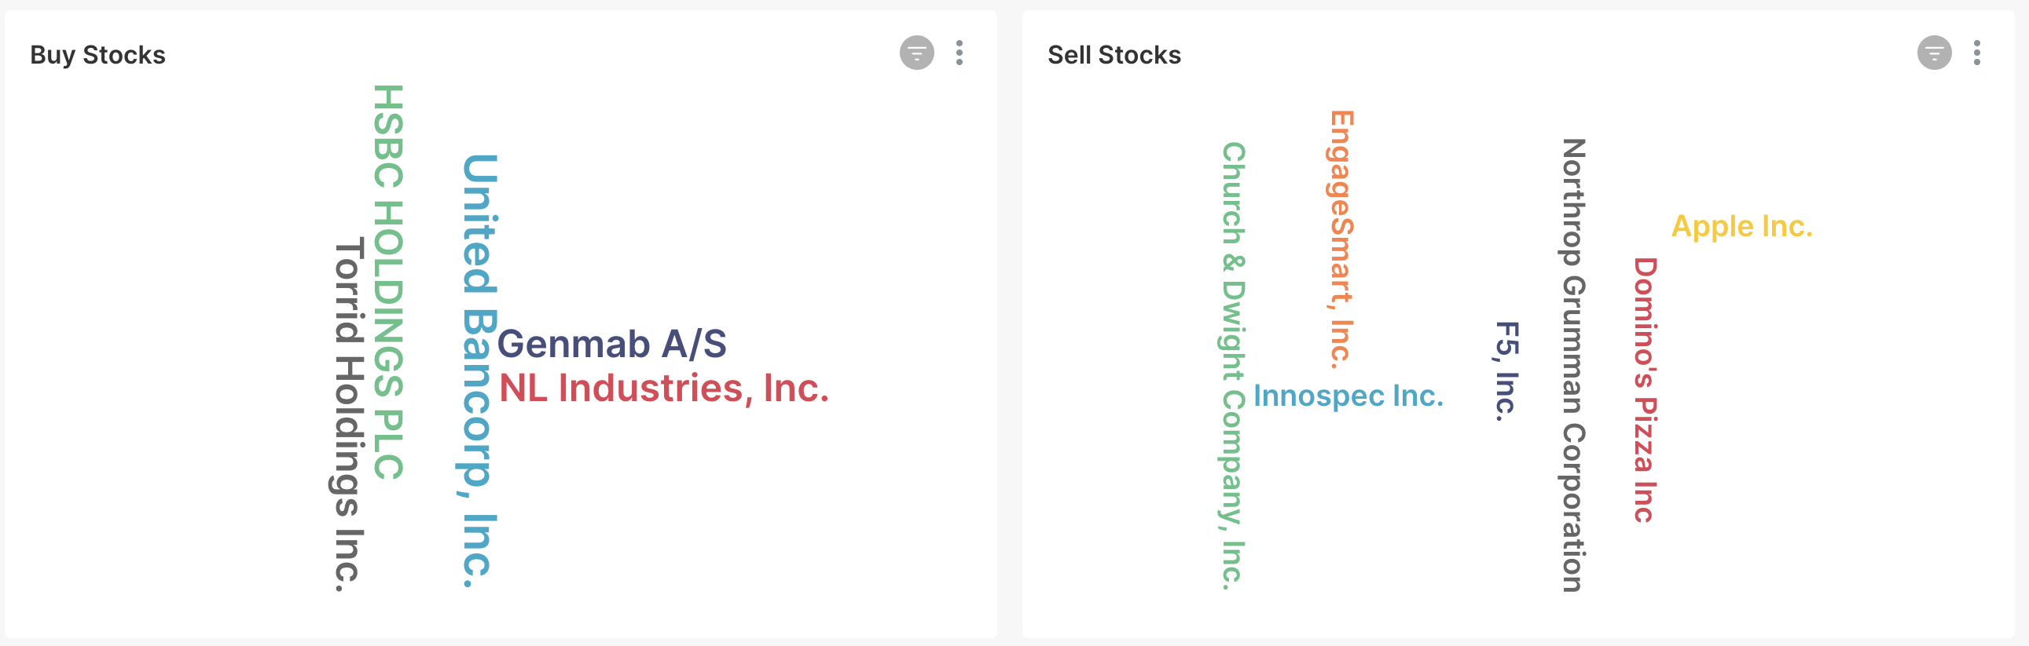Click "NL Industries, Inc." in the word cloud
This screenshot has width=2029, height=646.
tap(666, 388)
